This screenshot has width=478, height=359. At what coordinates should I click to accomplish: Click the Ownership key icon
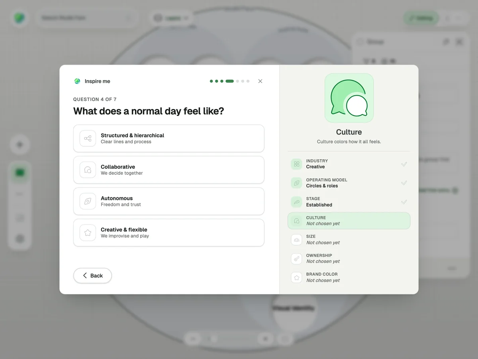pos(296,258)
